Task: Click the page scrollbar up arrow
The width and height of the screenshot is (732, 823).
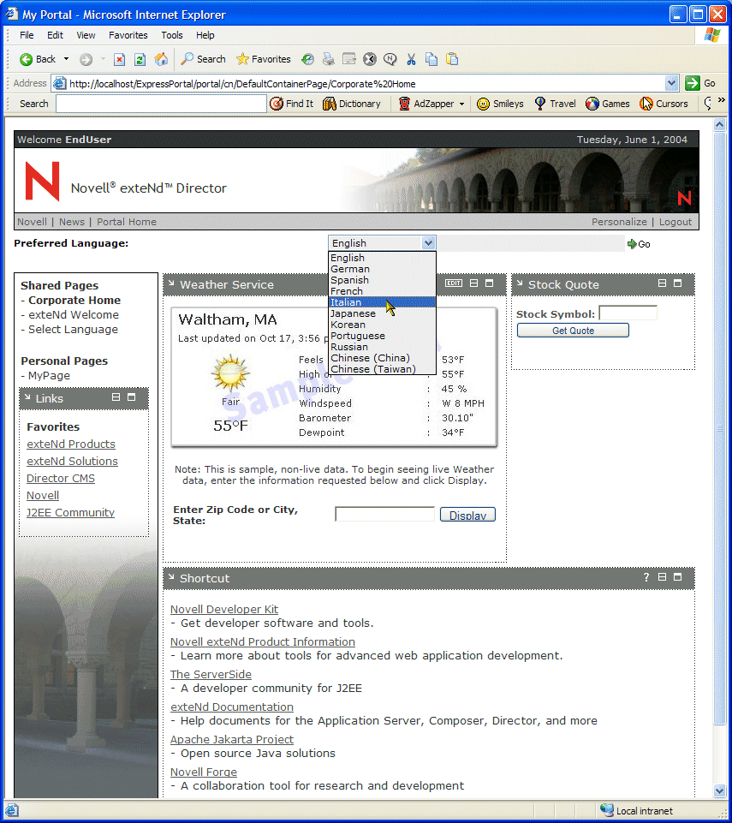Action: point(719,125)
